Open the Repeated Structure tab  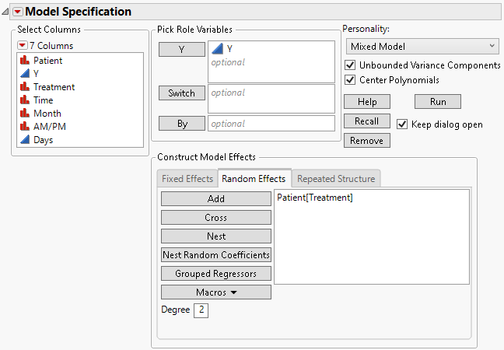coord(336,179)
